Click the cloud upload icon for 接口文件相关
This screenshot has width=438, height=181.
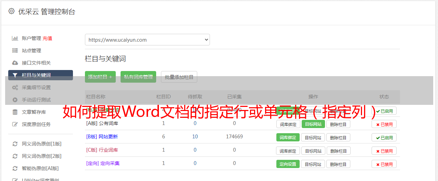tap(15, 63)
